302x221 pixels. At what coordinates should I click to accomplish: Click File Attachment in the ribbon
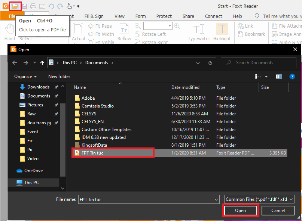pos(287,26)
